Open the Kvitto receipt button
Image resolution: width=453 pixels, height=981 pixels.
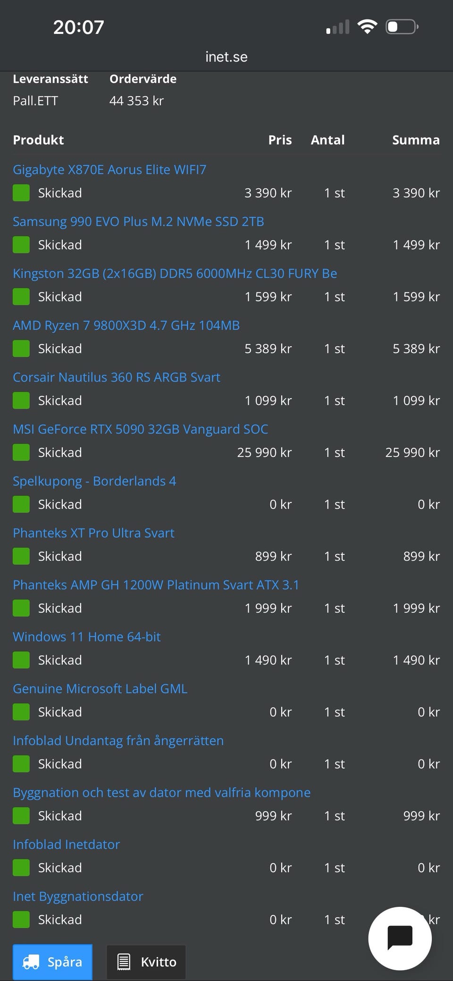click(x=146, y=962)
